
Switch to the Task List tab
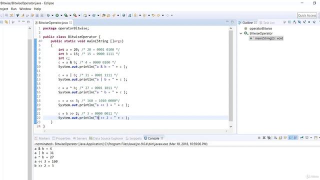pyautogui.click(x=267, y=22)
